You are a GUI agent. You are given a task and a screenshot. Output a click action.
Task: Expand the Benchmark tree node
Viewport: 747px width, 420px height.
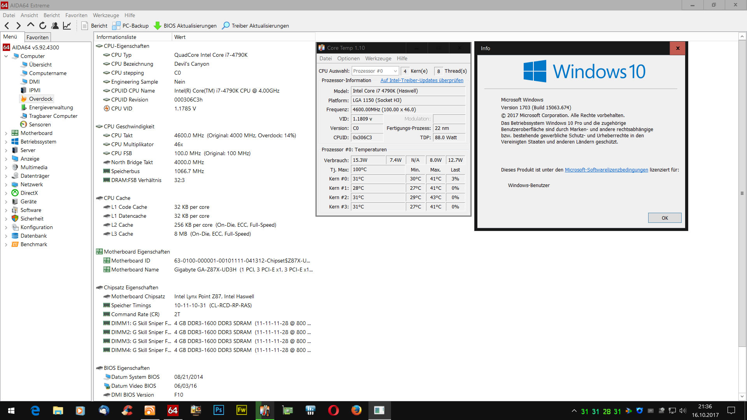tap(6, 245)
